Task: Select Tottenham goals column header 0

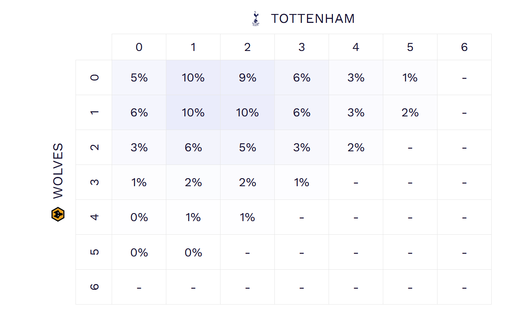Action: [139, 47]
